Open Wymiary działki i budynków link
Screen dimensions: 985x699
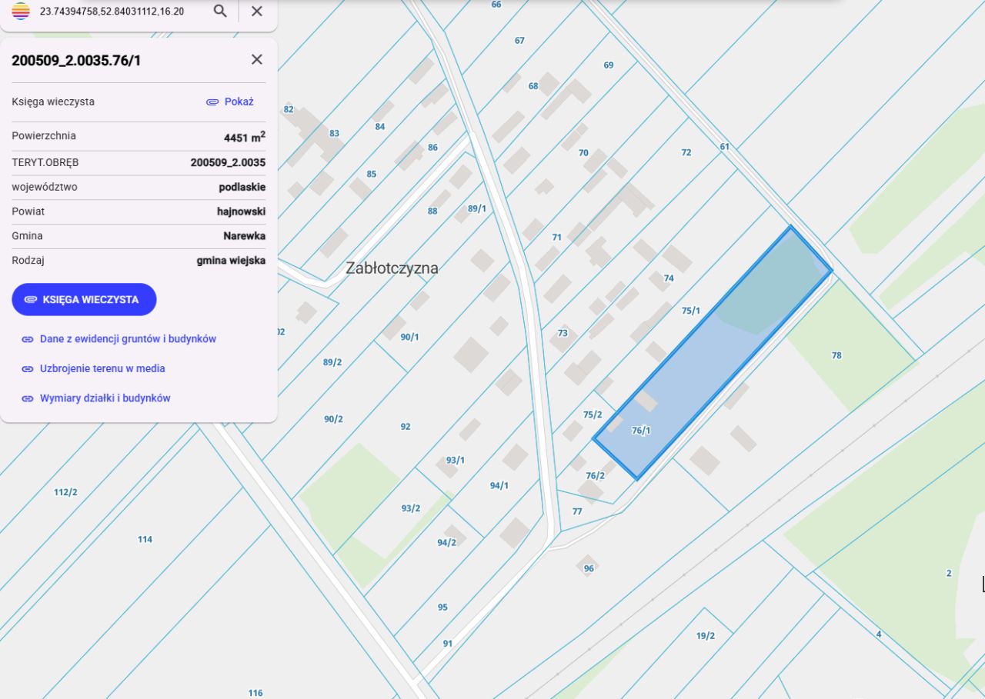coord(105,398)
